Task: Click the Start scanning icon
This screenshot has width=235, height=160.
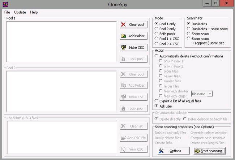Action: pyautogui.click(x=197, y=151)
